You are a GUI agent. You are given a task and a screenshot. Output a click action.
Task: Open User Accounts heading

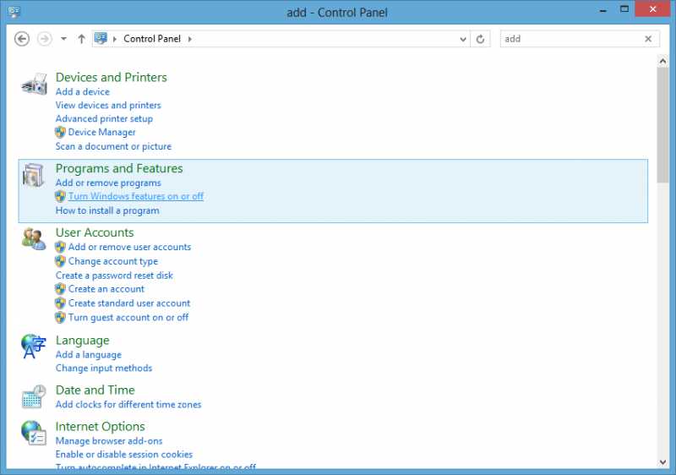[95, 232]
